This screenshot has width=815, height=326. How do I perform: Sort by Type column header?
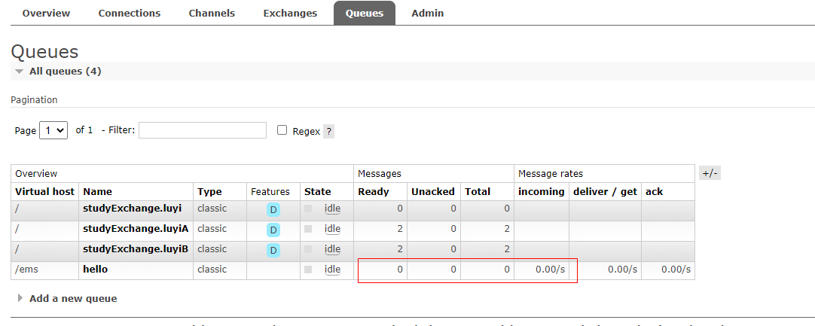209,191
